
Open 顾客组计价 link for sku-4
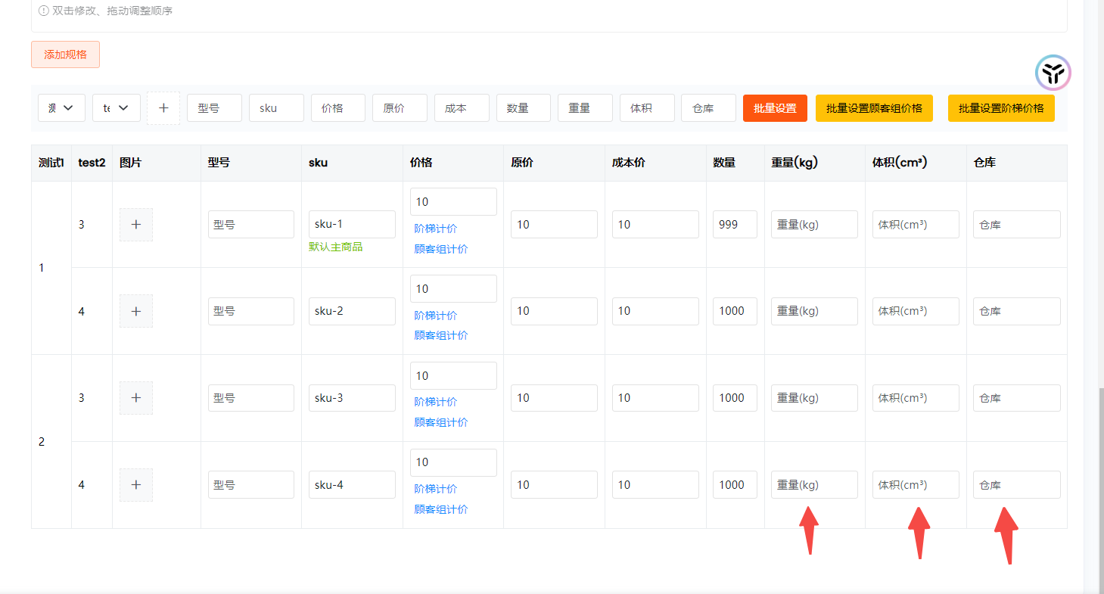440,509
